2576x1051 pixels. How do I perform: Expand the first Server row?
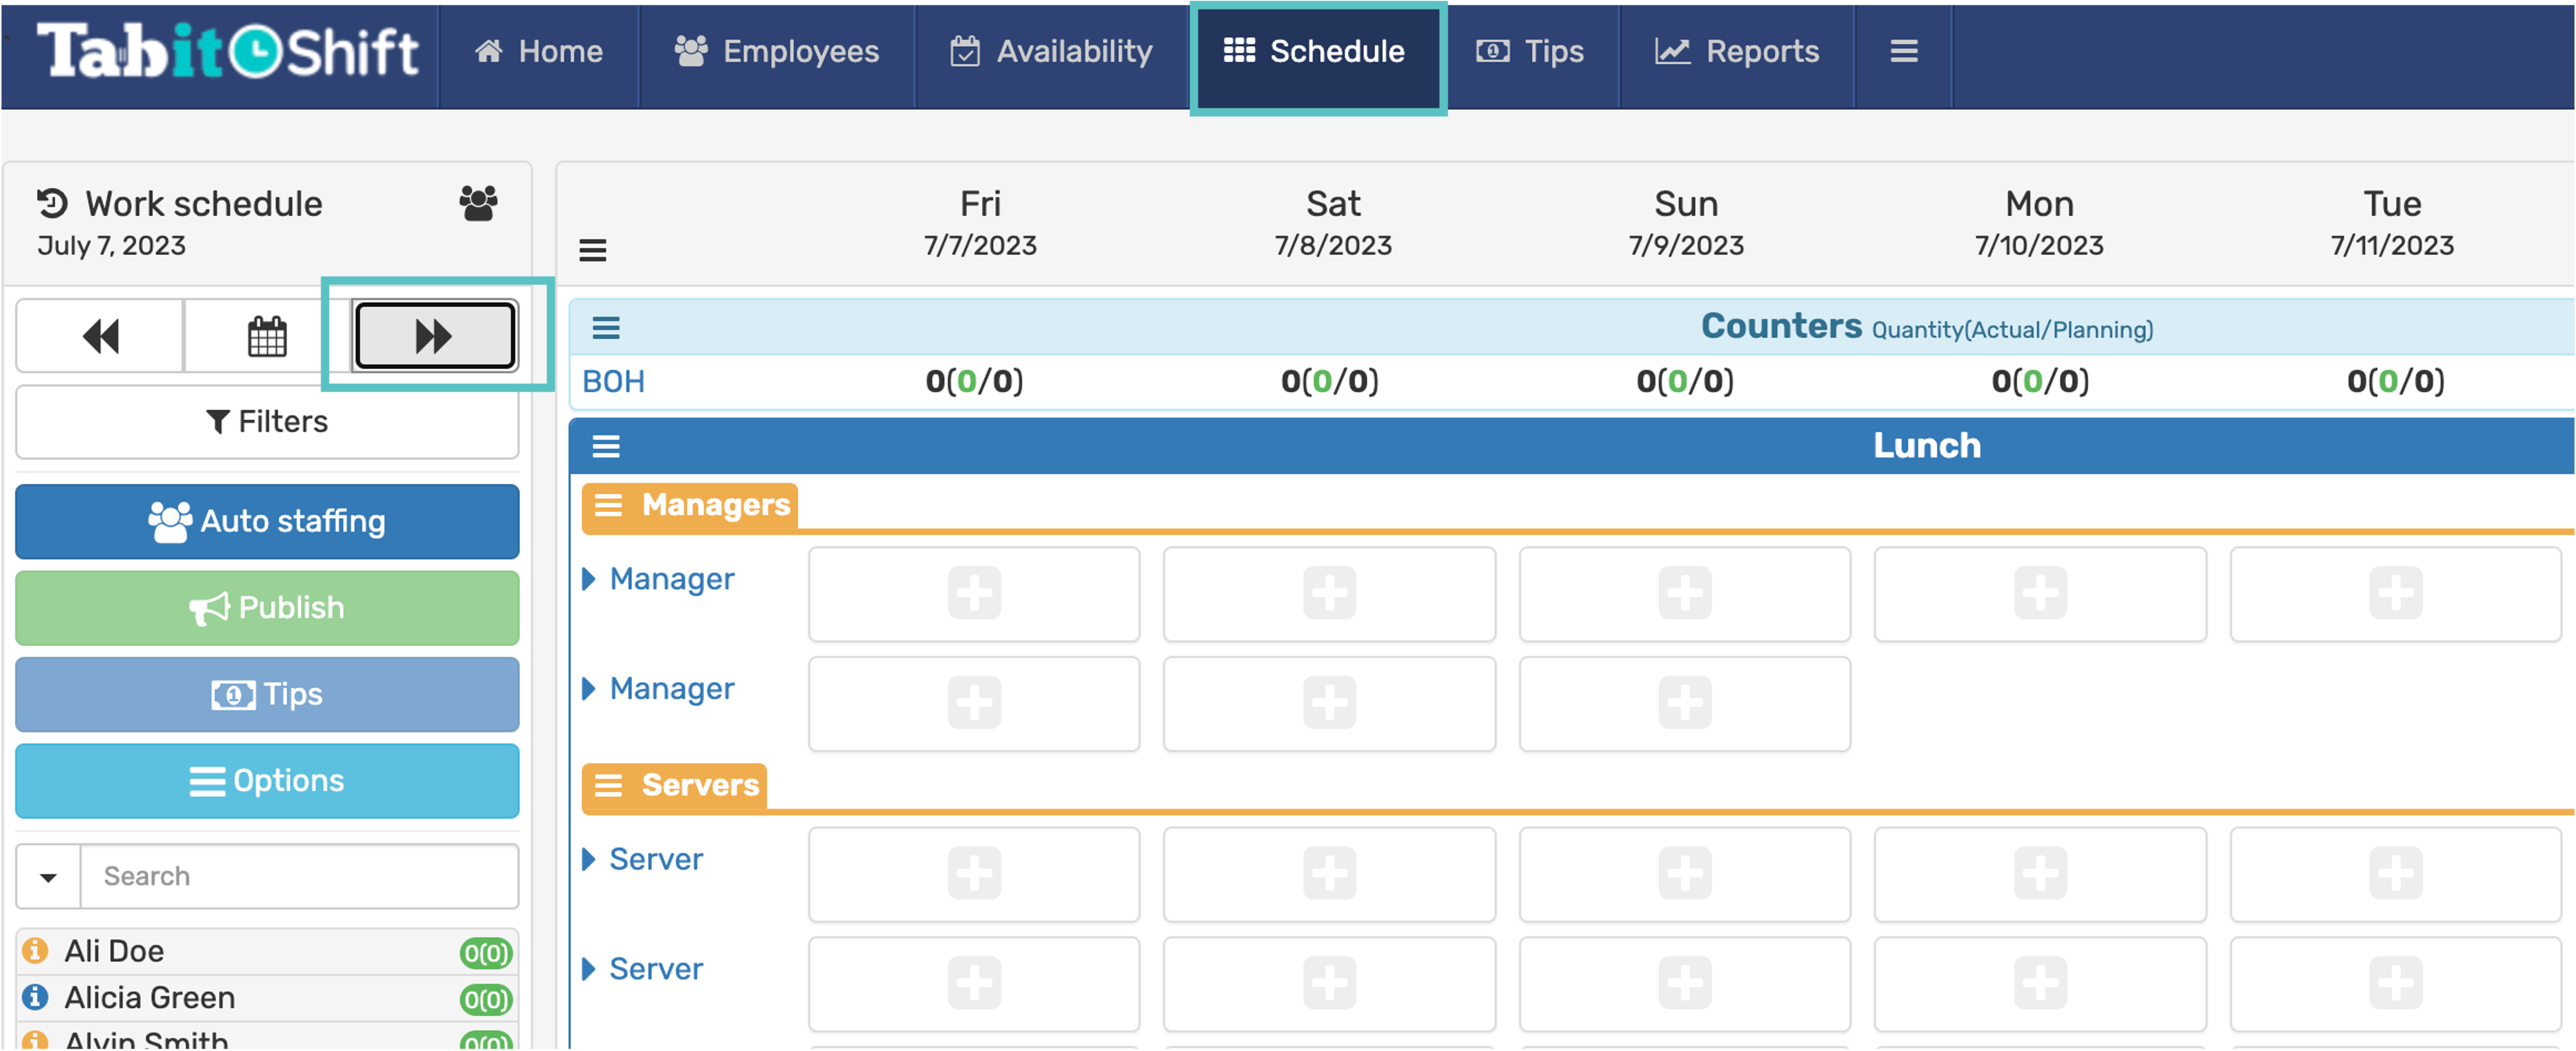589,859
